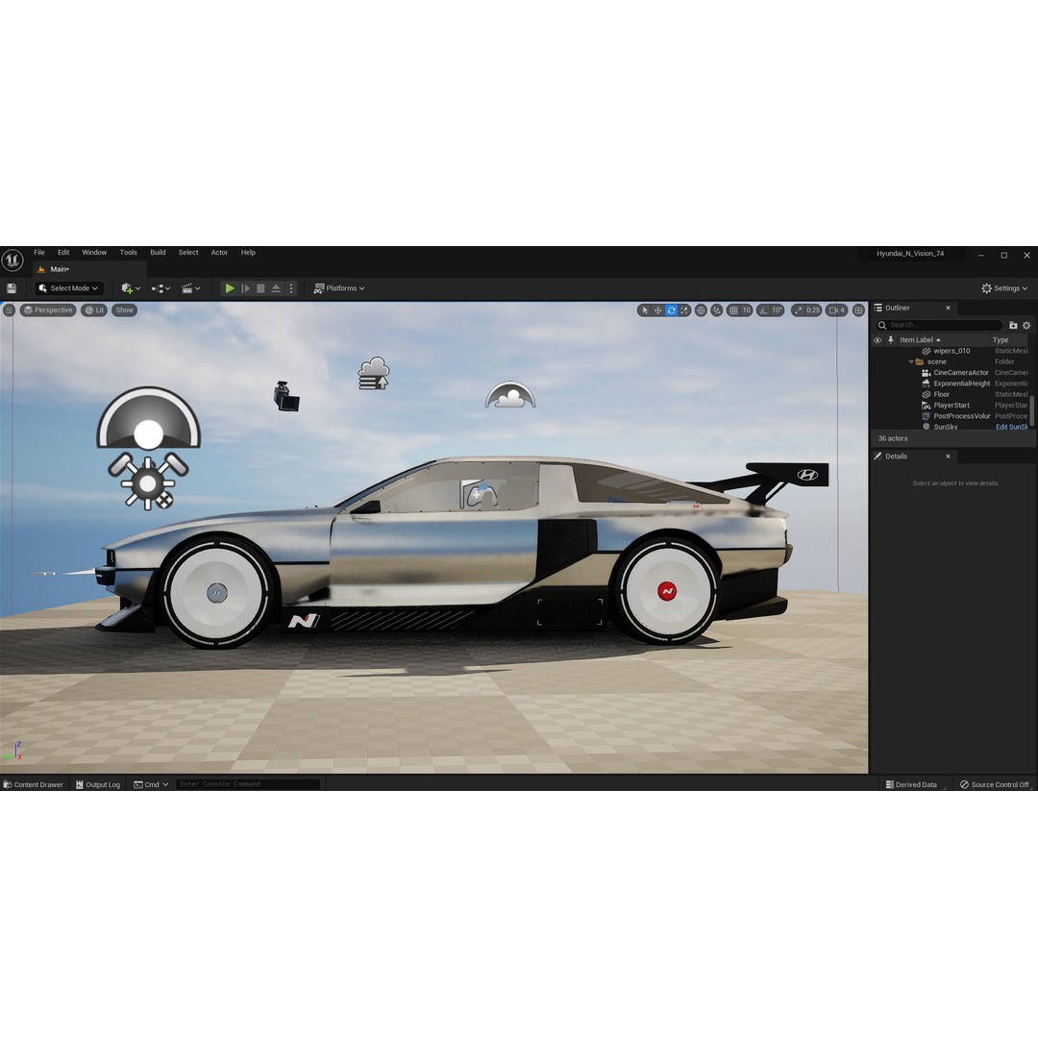This screenshot has height=1038, width=1038.
Task: Toggle scale snapping icon
Action: pos(798,310)
